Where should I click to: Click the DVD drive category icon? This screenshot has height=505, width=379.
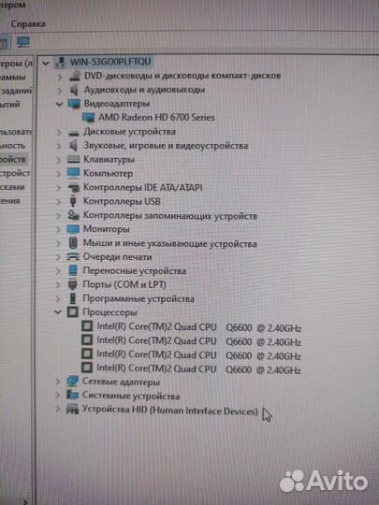tap(75, 76)
